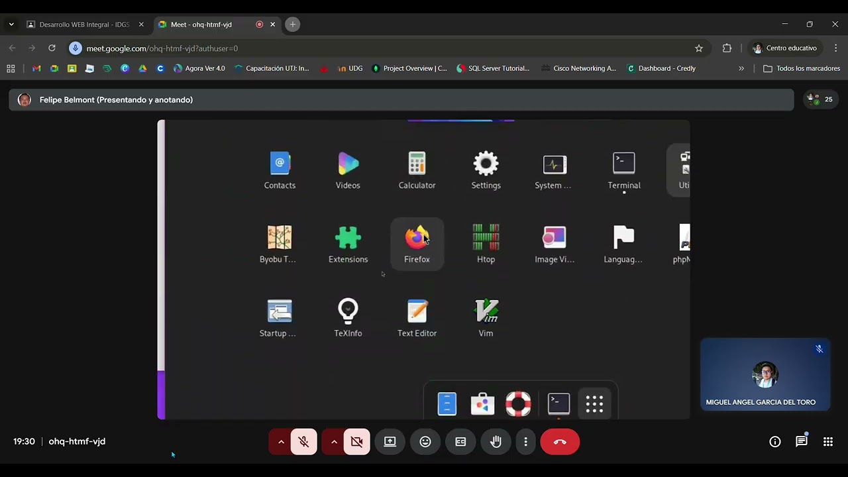Open Help lifebuoy in the dock
Screen dimensions: 848x477
(x=518, y=403)
